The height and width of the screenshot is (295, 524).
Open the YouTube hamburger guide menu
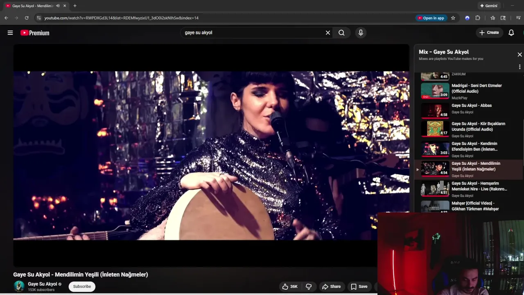click(x=10, y=33)
